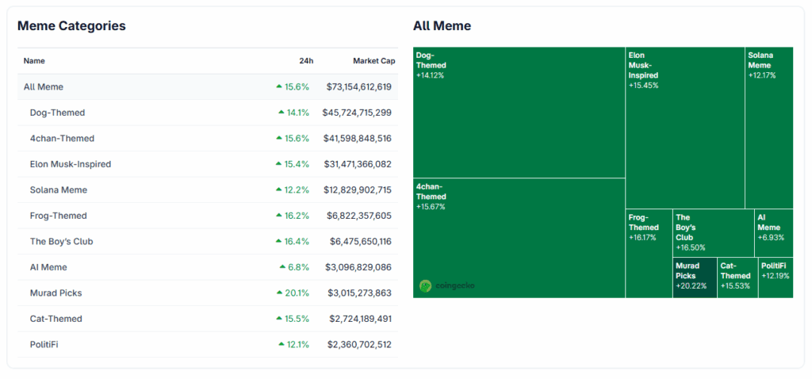Click green up arrow in Murad Picks row
This screenshot has width=812, height=379.
click(x=279, y=293)
